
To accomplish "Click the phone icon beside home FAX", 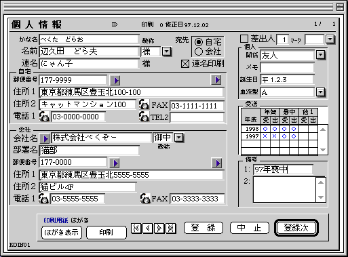I will point(144,104).
